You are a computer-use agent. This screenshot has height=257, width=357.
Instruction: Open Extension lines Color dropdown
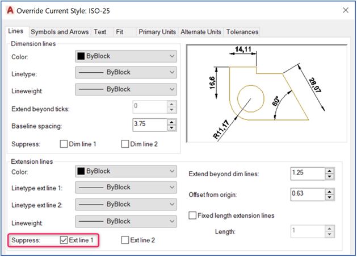point(126,171)
